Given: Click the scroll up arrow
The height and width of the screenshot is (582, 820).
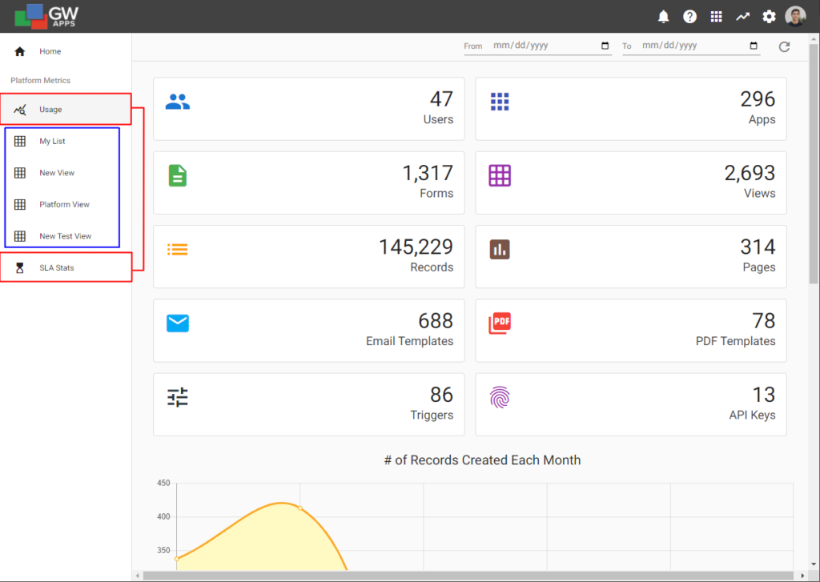Looking at the screenshot, I should click(814, 39).
